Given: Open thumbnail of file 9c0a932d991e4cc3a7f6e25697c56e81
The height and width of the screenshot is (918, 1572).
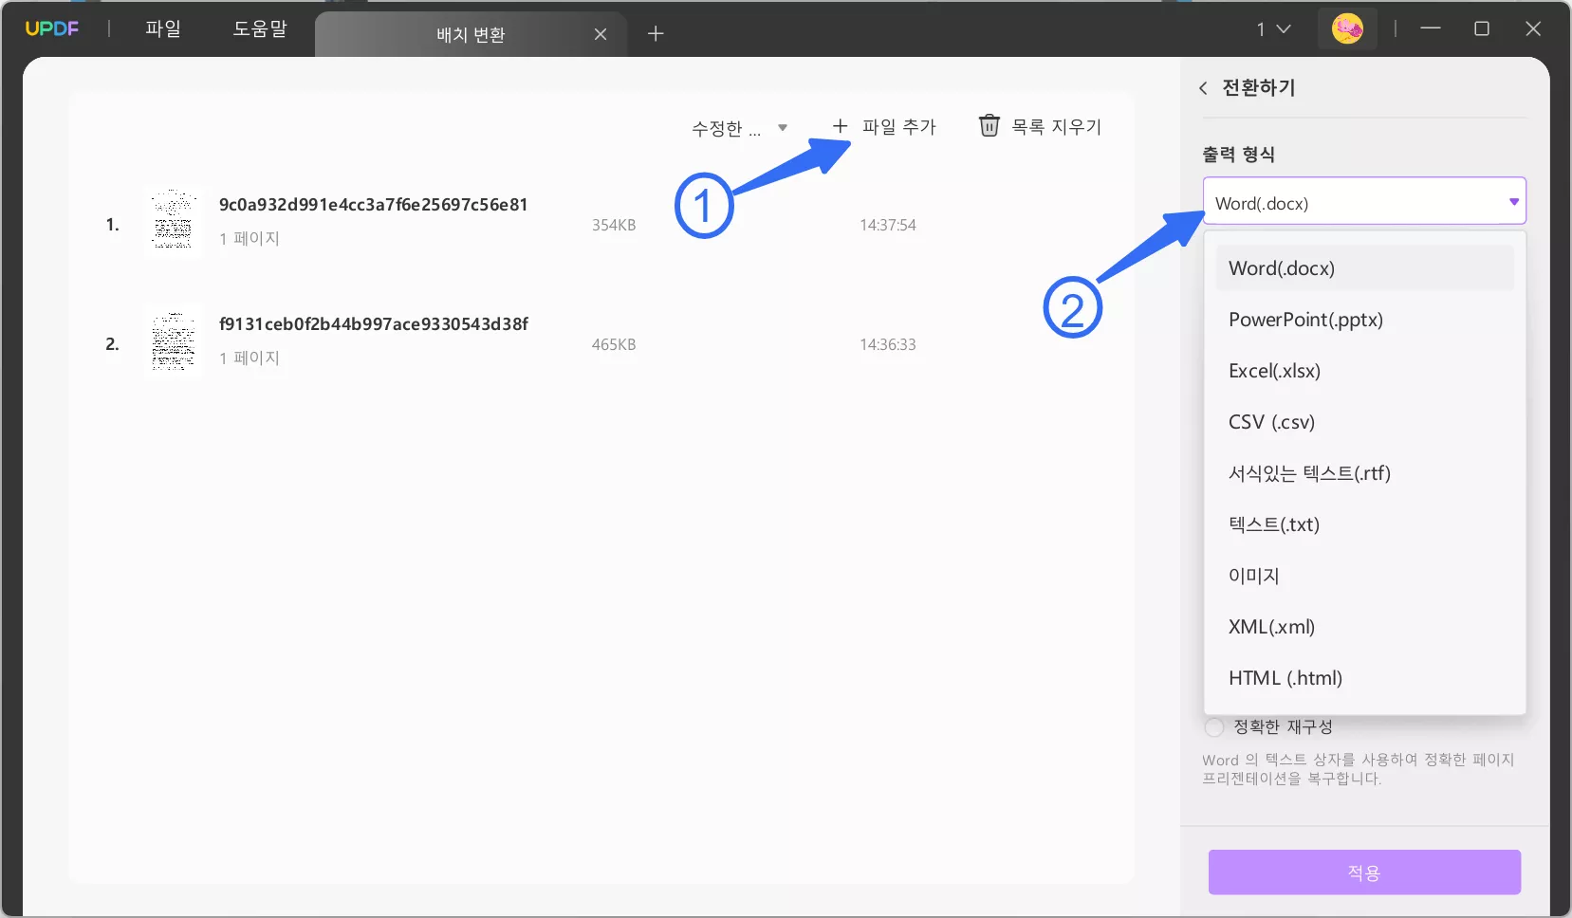Looking at the screenshot, I should point(173,224).
